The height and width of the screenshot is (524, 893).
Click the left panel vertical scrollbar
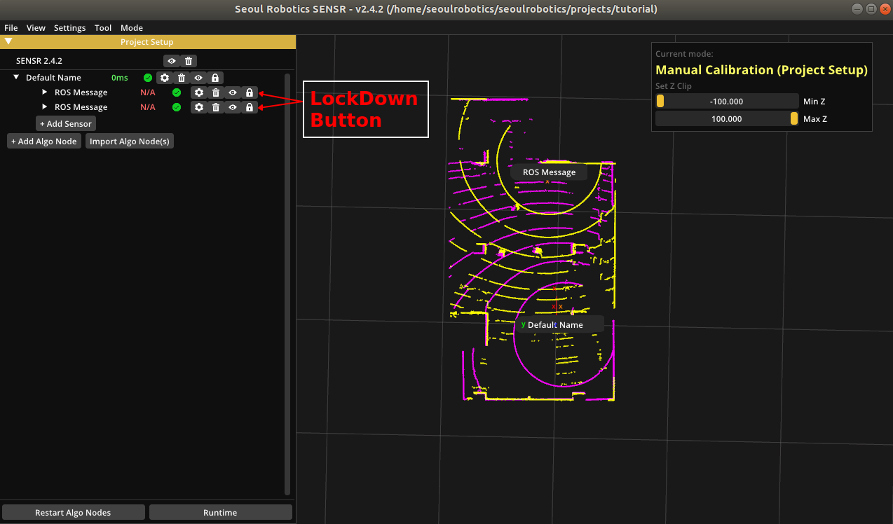click(287, 284)
